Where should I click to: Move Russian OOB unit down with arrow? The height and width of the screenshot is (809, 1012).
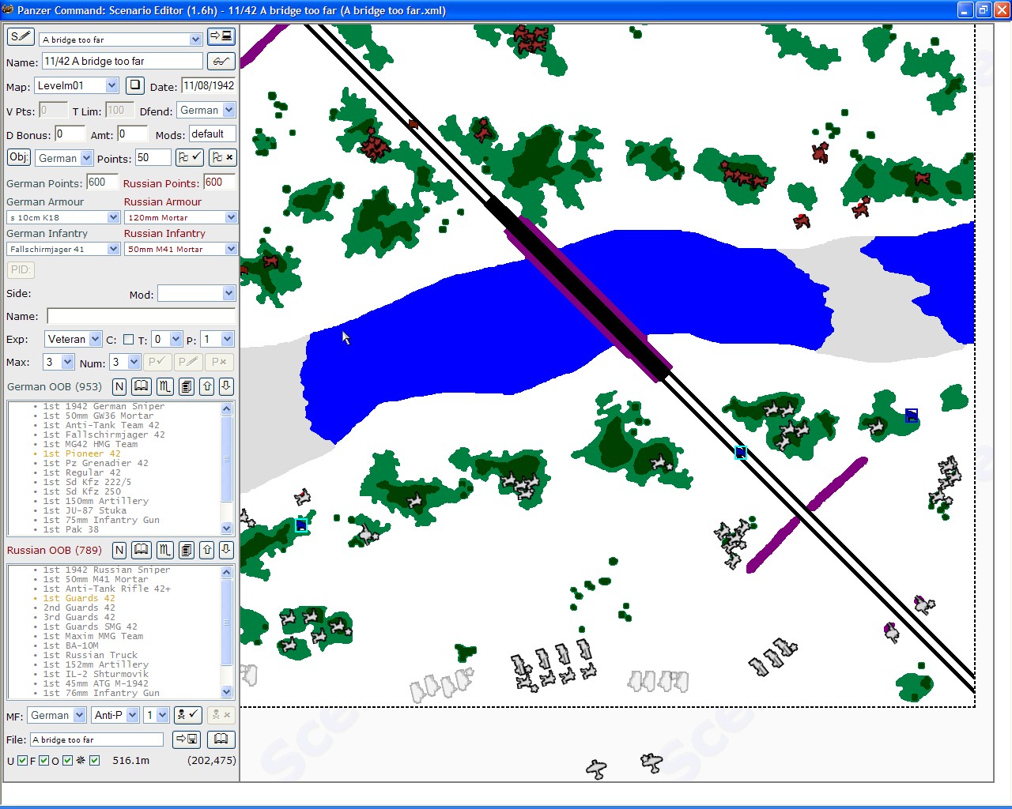226,550
